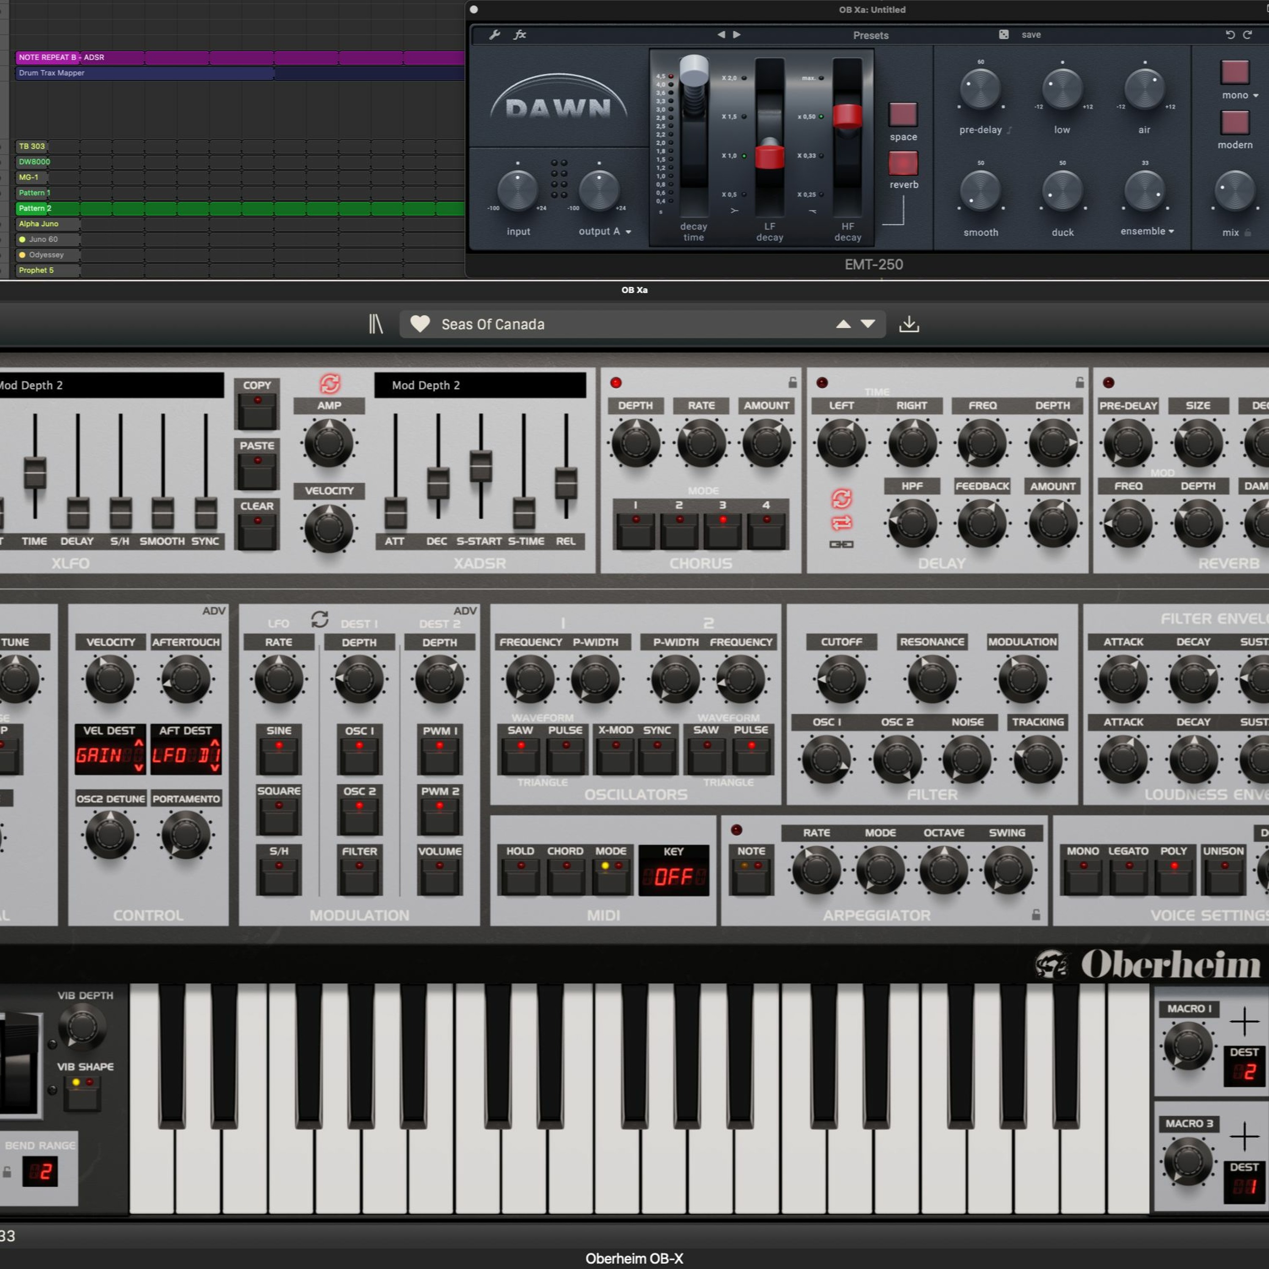Toggle the reverb button in Dawn
This screenshot has width=1269, height=1269.
click(x=903, y=163)
